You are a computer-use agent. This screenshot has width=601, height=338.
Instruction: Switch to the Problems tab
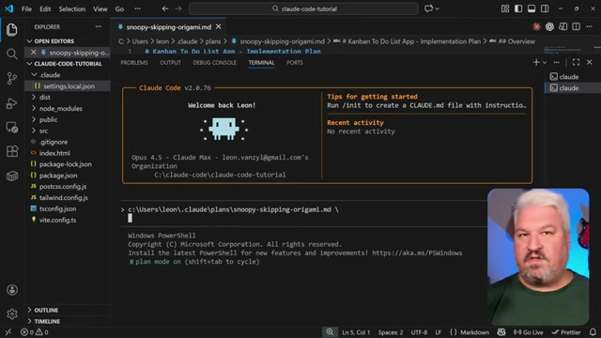point(134,63)
